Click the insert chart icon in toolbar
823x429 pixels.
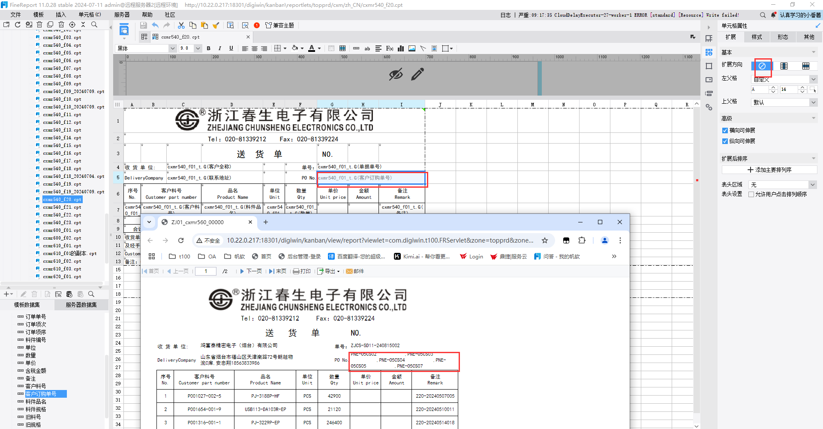point(401,48)
